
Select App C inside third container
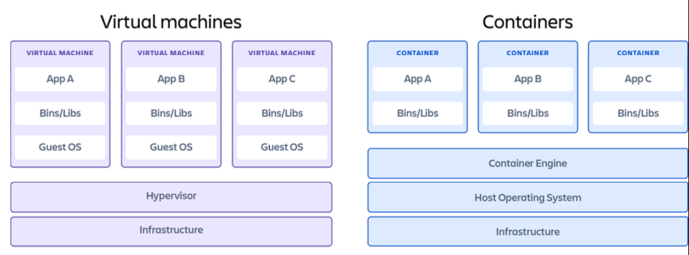click(x=638, y=79)
